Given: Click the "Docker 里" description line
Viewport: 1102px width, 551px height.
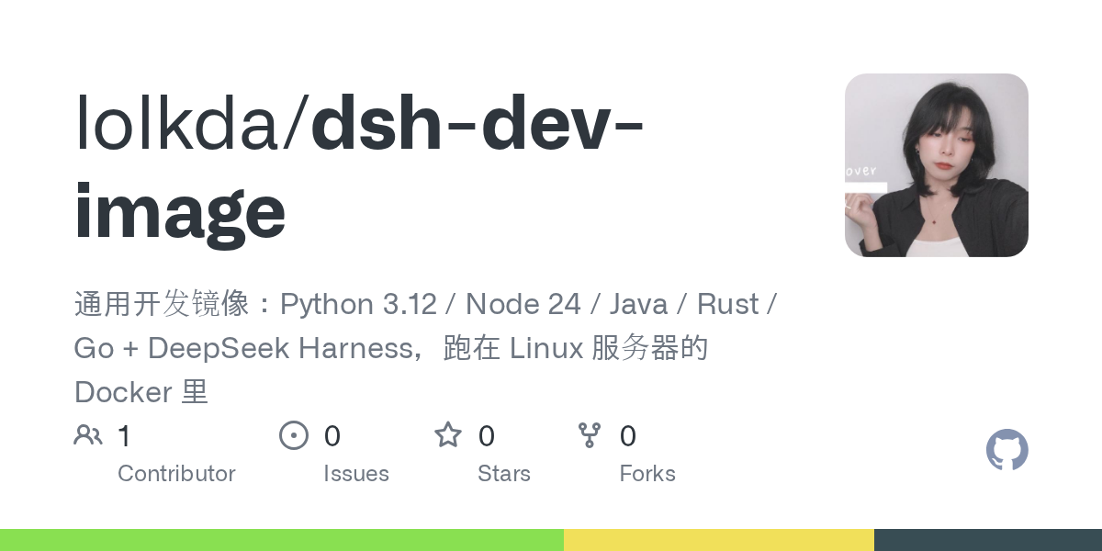Looking at the screenshot, I should pos(141,392).
